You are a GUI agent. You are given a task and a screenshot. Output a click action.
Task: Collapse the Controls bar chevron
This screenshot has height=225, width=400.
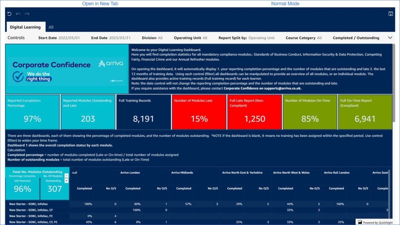click(x=390, y=38)
